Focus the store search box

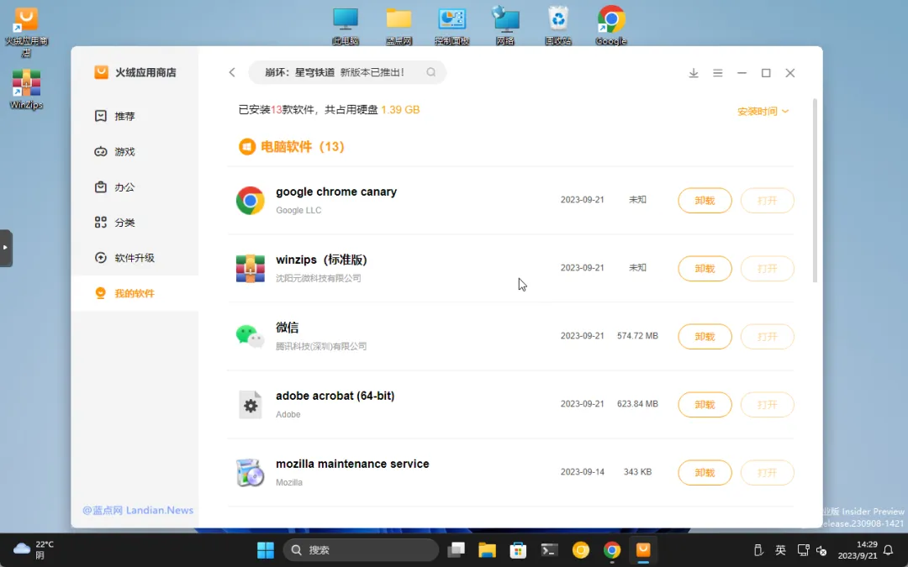pos(347,72)
